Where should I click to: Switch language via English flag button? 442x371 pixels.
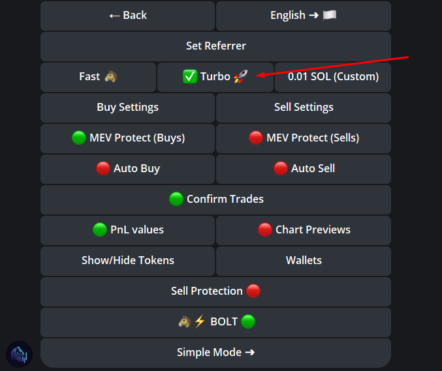click(304, 16)
